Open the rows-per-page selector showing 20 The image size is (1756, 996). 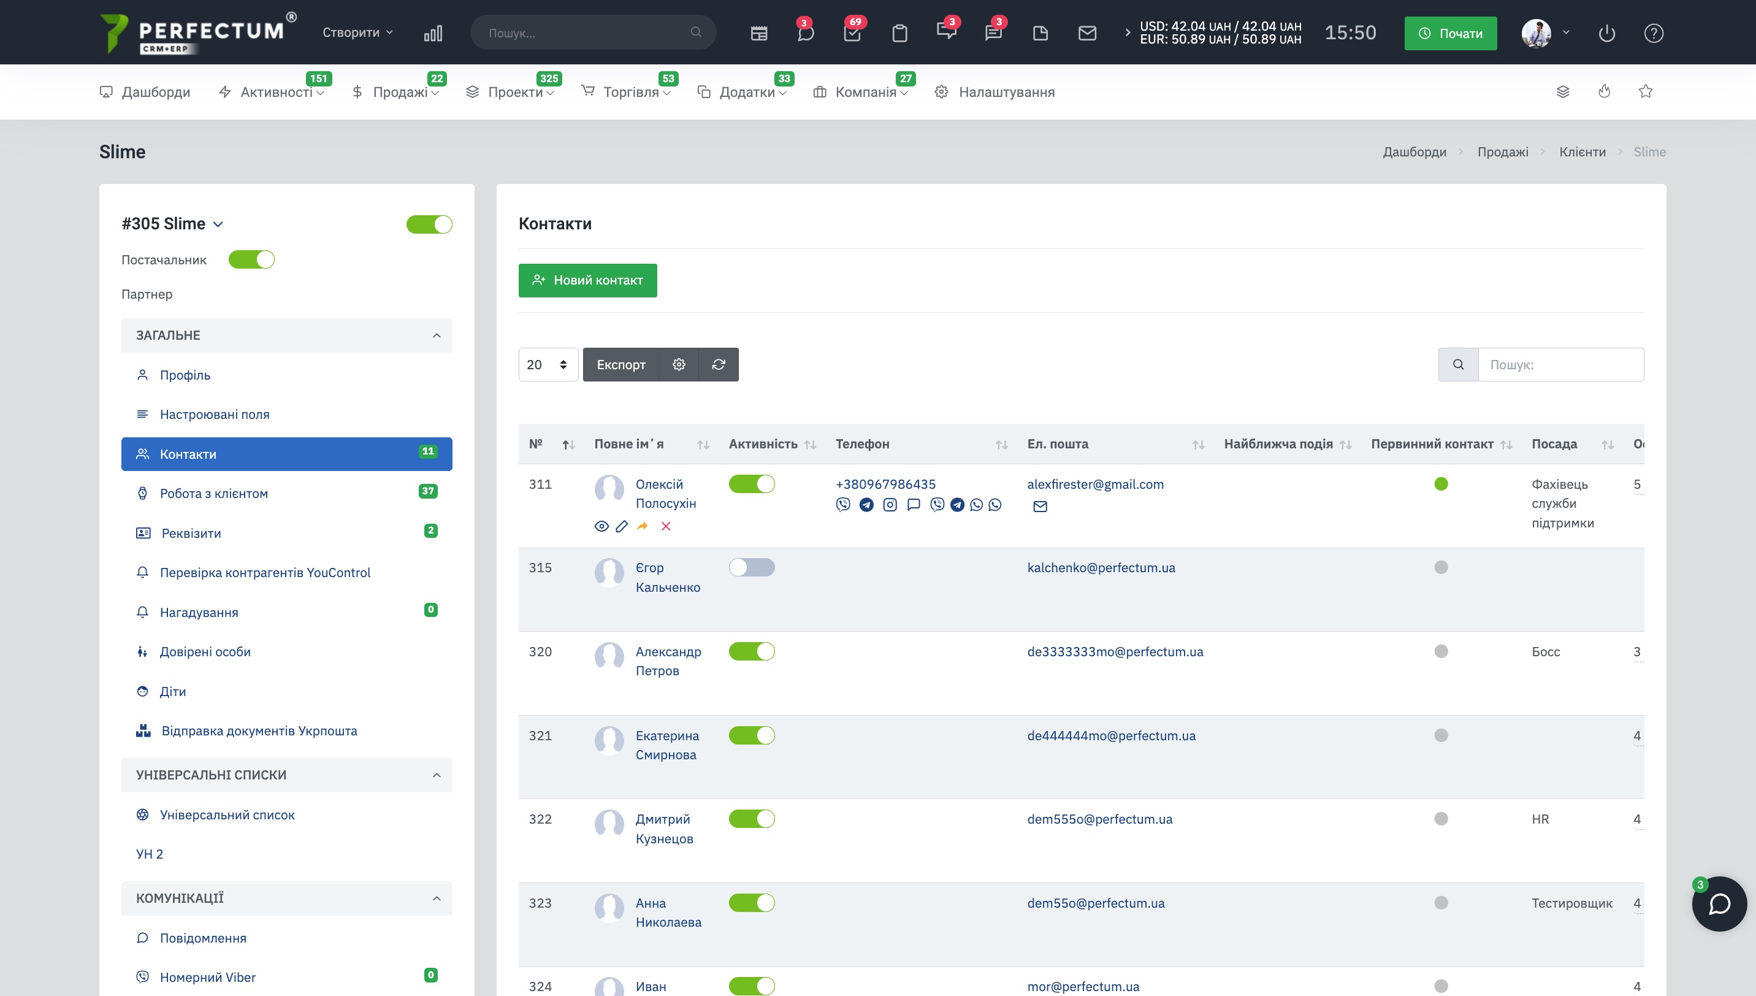pos(548,364)
